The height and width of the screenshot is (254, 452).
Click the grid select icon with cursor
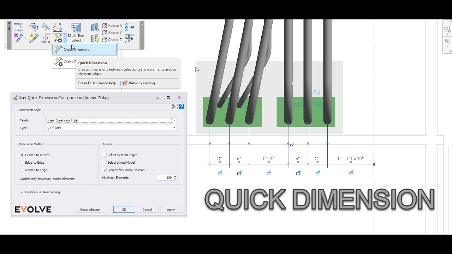(95, 27)
